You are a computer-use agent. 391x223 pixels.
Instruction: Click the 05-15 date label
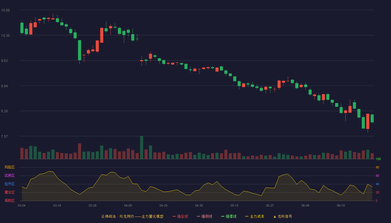coord(234,205)
